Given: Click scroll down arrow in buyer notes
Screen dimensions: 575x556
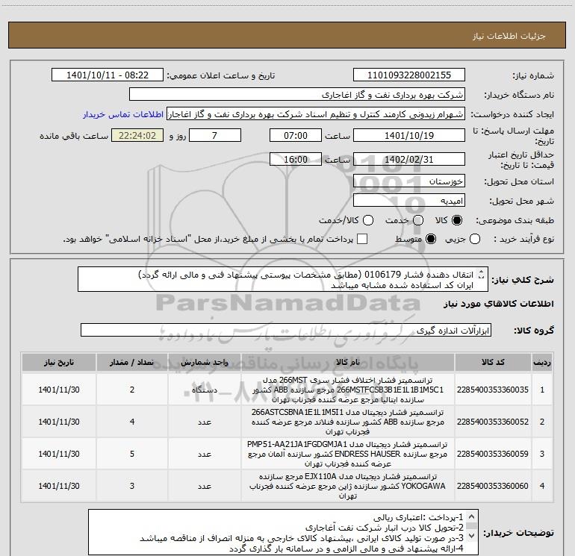Looking at the screenshot, I should click(472, 535).
